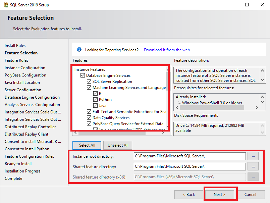Toggle Machine Learning Services and Language checkbox
Screen dimensions: 270x203
click(x=89, y=88)
